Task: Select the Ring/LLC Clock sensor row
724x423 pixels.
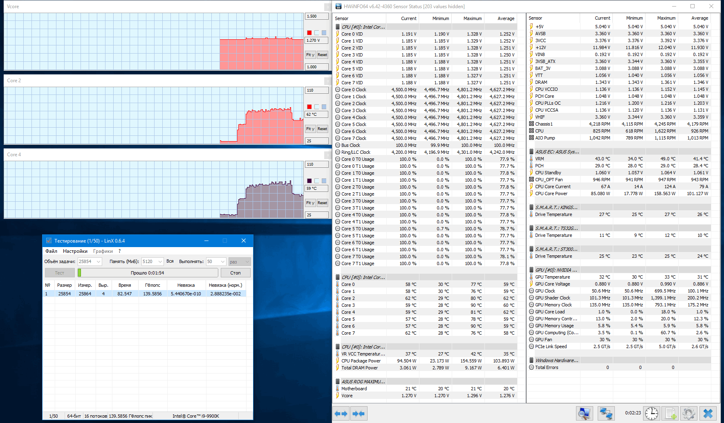Action: [425, 152]
